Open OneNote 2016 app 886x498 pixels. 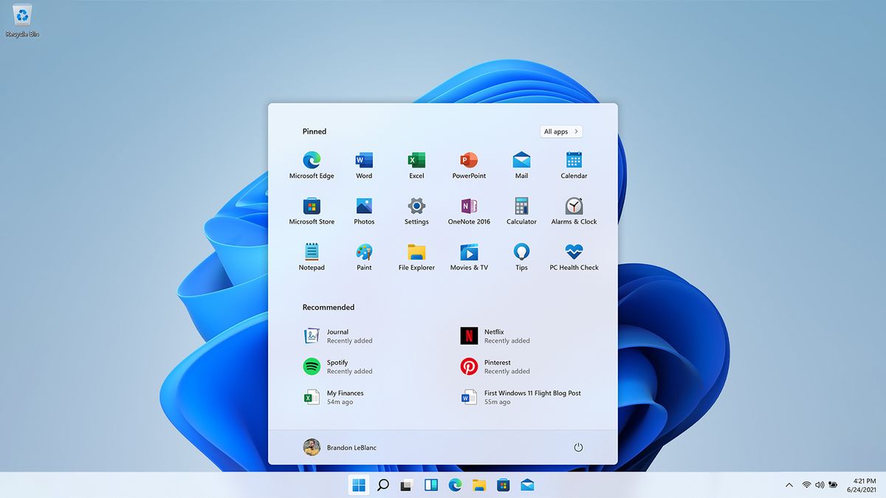click(469, 207)
